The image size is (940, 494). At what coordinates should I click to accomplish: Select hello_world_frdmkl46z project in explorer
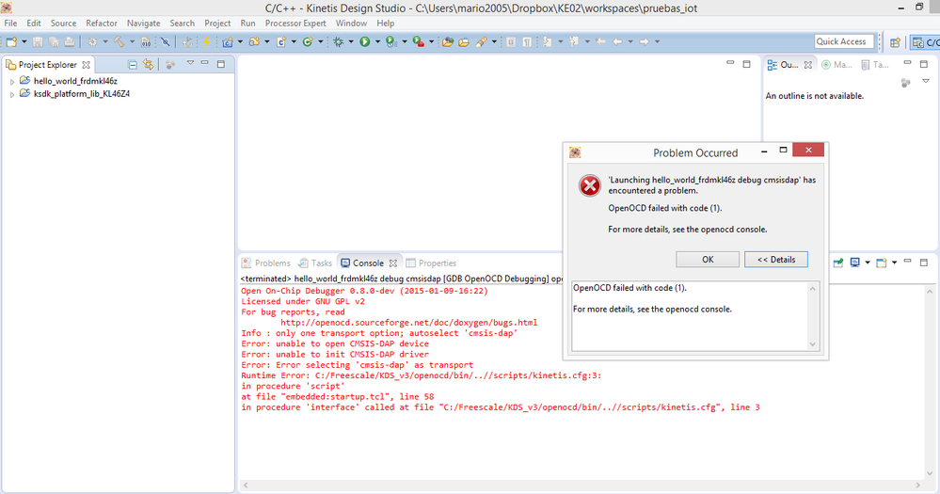click(x=75, y=81)
